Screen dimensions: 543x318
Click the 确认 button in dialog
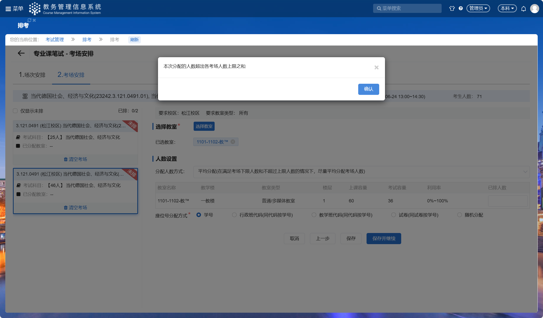tap(368, 89)
